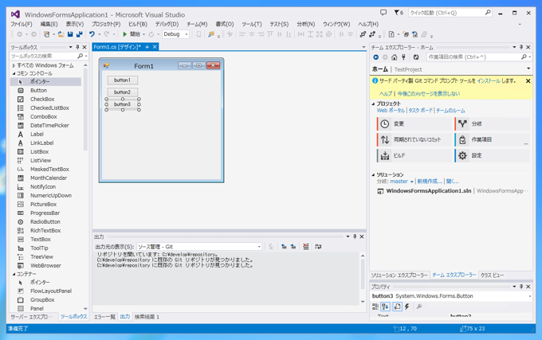Show categorized properties view icon

(x=375, y=307)
